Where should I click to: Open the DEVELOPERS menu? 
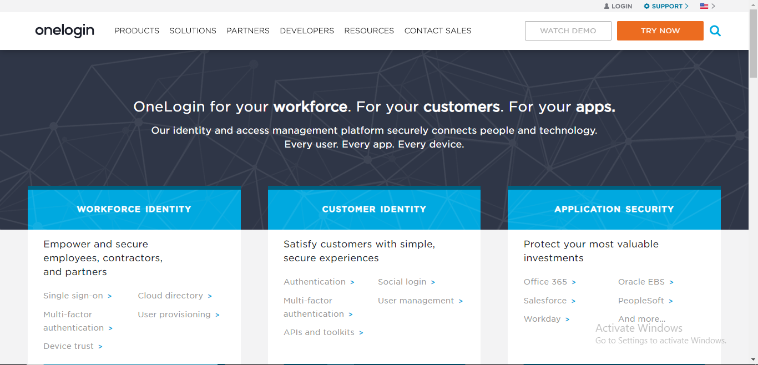pos(307,31)
